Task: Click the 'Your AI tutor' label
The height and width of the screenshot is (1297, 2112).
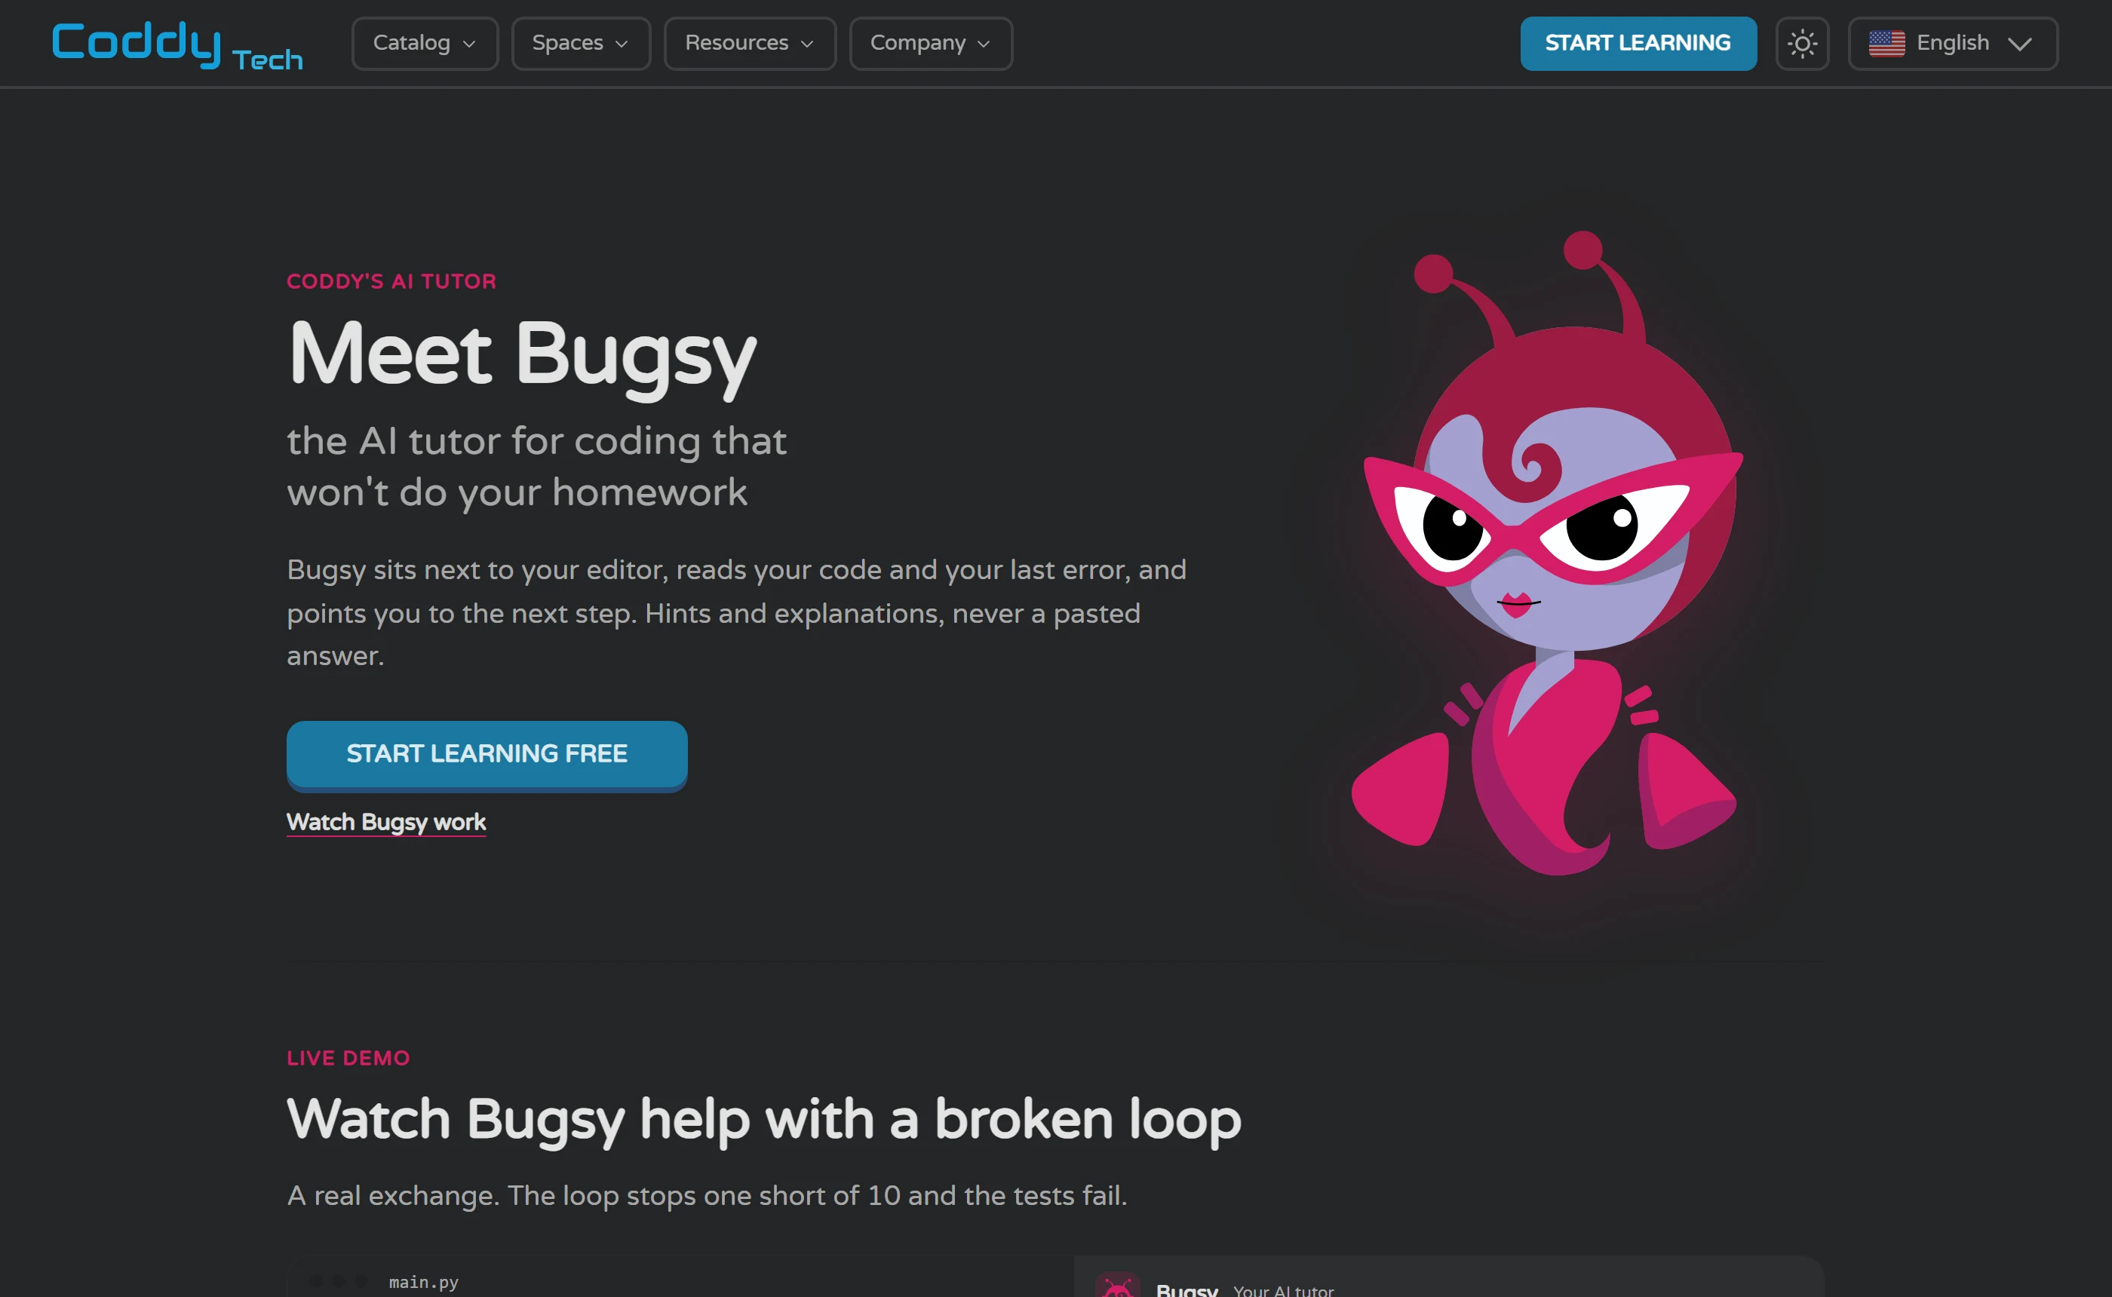Action: pos(1283,1290)
